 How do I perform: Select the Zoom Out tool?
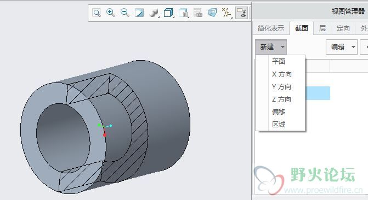pyautogui.click(x=125, y=13)
